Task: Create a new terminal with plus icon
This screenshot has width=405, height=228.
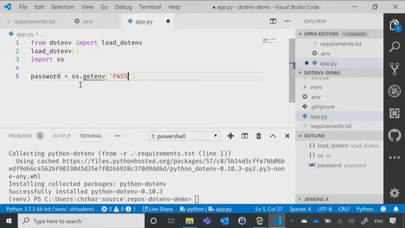Action: click(230, 136)
